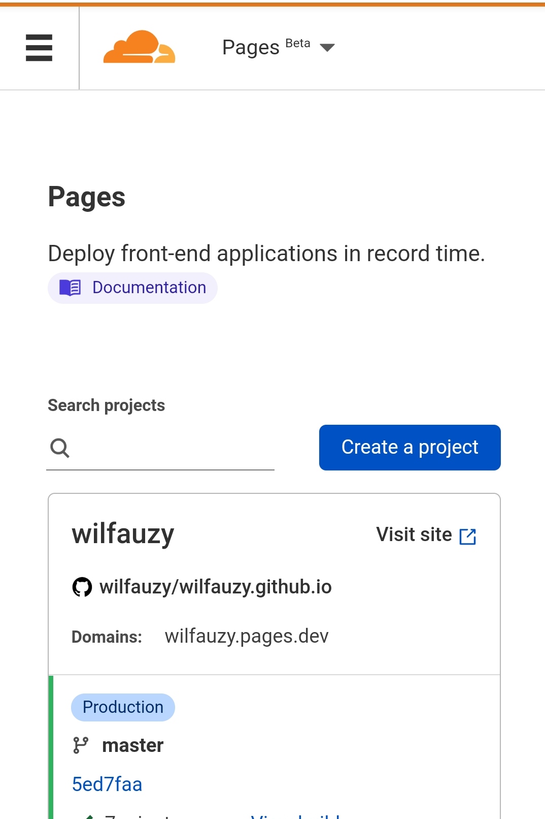Open the wilfauzy project title
Image resolution: width=545 pixels, height=819 pixels.
click(123, 534)
